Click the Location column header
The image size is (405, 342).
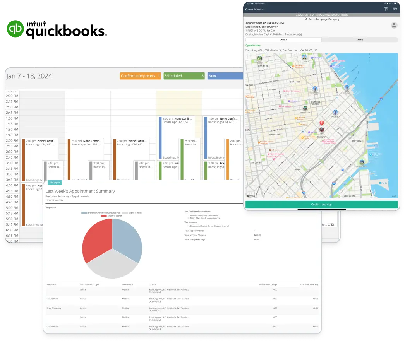pos(153,284)
